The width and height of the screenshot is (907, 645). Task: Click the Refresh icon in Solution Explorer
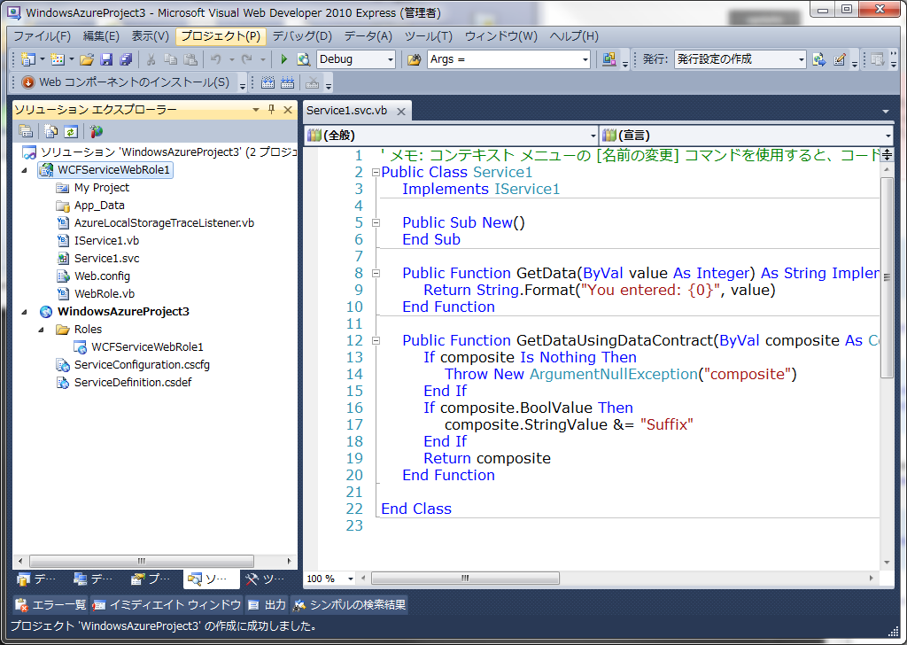click(x=71, y=131)
